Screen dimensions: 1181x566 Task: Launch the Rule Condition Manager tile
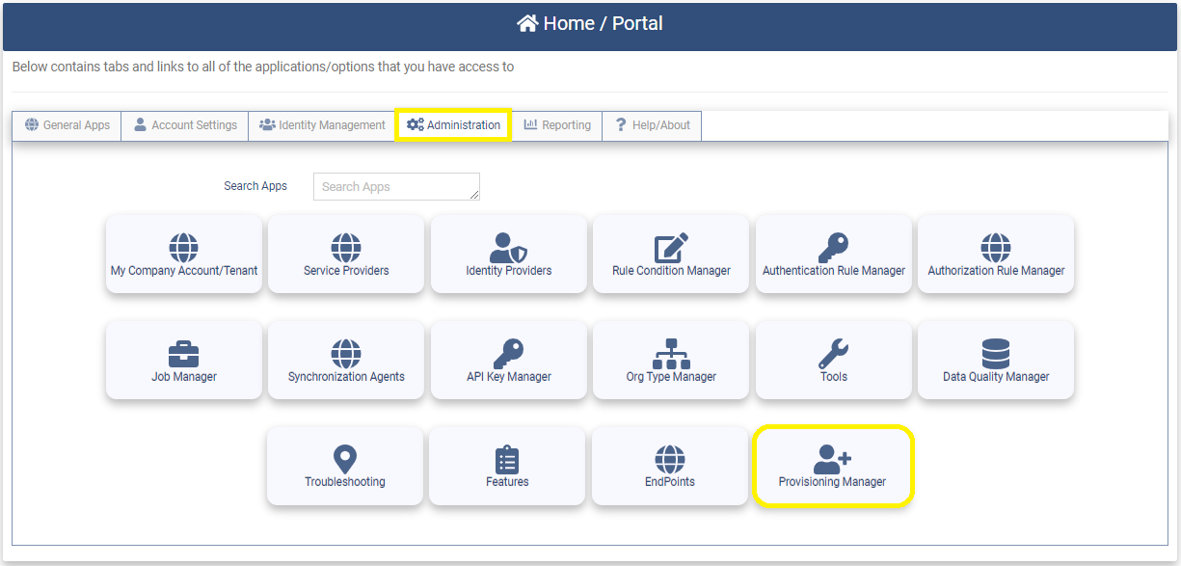(x=671, y=255)
